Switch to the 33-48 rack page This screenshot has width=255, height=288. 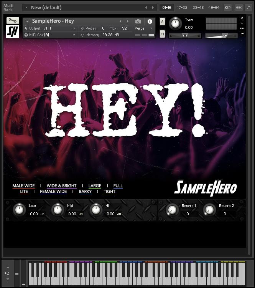point(198,8)
